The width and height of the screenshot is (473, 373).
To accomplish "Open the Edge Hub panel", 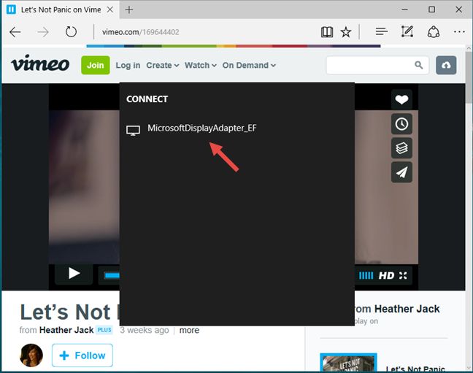I will click(x=381, y=31).
